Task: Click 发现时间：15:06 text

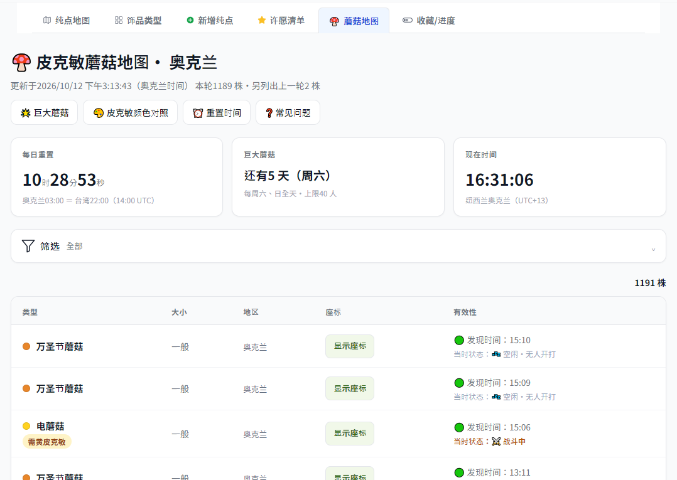Action: (x=499, y=427)
